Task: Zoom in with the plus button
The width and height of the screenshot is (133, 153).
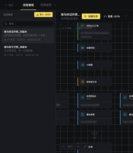Action: [x=78, y=147]
